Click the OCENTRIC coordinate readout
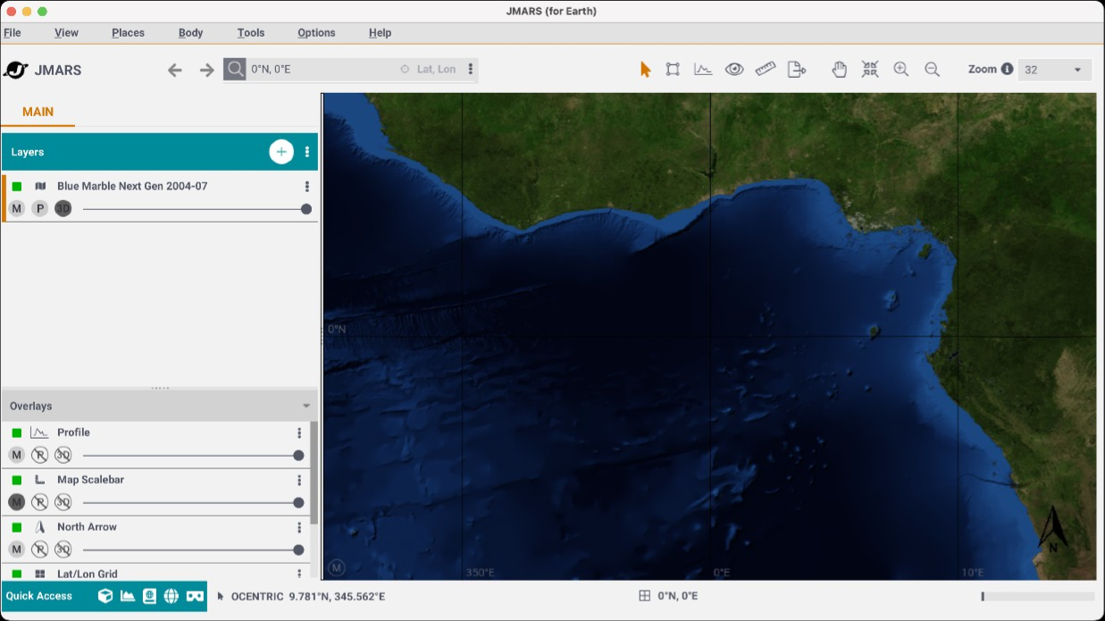Image resolution: width=1105 pixels, height=621 pixels. (x=308, y=596)
